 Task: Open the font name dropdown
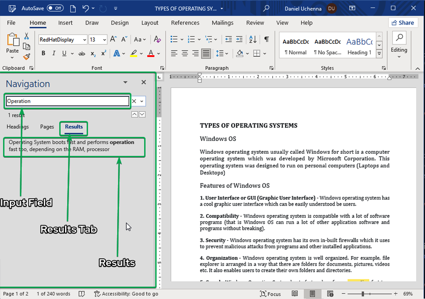click(85, 39)
